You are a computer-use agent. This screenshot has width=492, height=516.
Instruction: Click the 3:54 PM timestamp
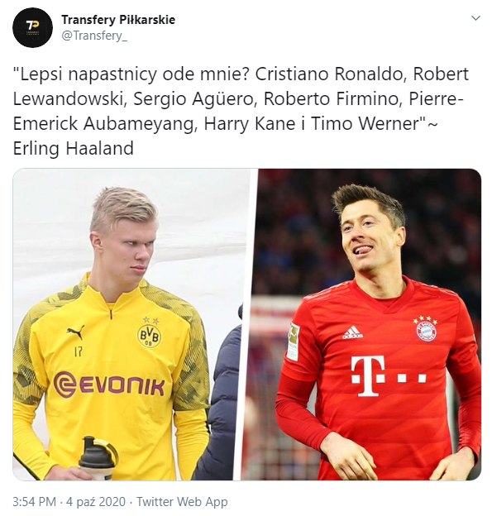(34, 502)
